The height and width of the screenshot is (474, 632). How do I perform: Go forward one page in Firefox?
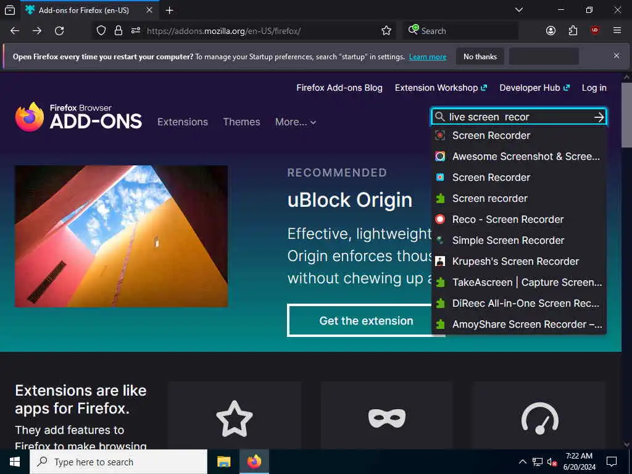pos(37,31)
